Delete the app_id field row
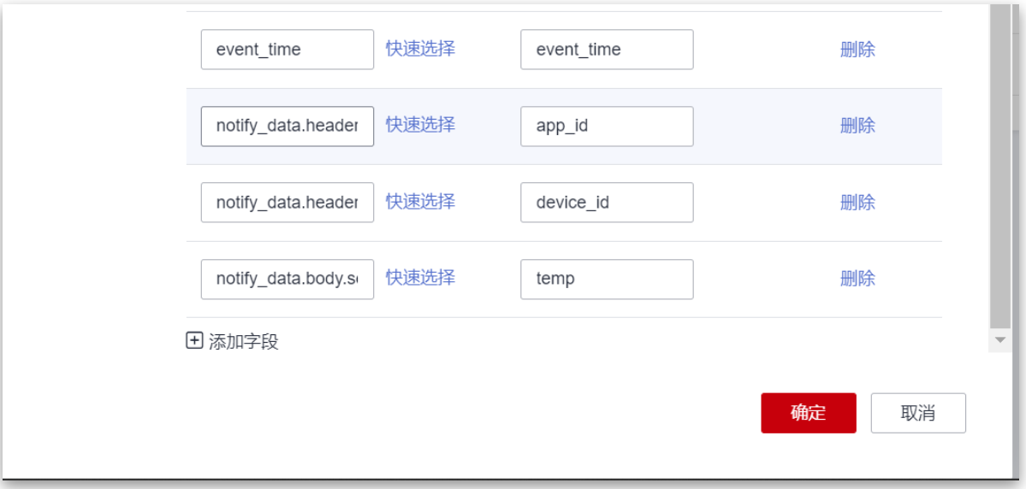This screenshot has width=1026, height=489. 857,126
